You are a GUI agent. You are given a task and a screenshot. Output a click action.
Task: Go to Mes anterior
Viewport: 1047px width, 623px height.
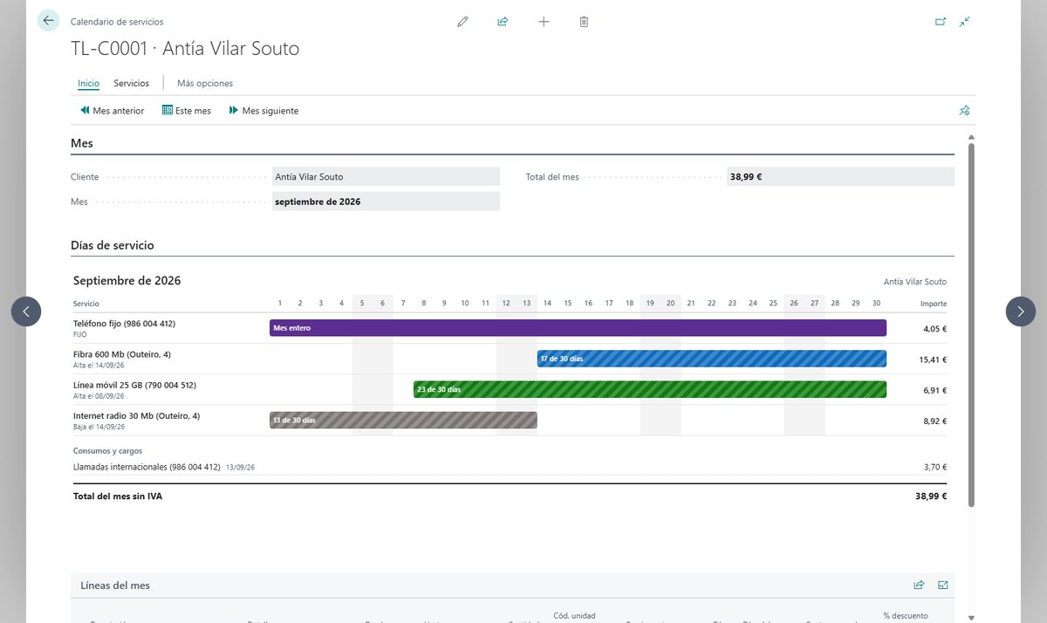113,111
